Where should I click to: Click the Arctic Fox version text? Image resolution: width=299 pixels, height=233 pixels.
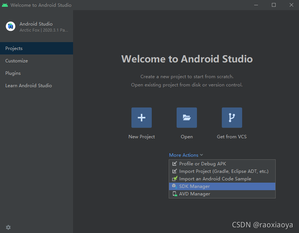tap(44, 30)
